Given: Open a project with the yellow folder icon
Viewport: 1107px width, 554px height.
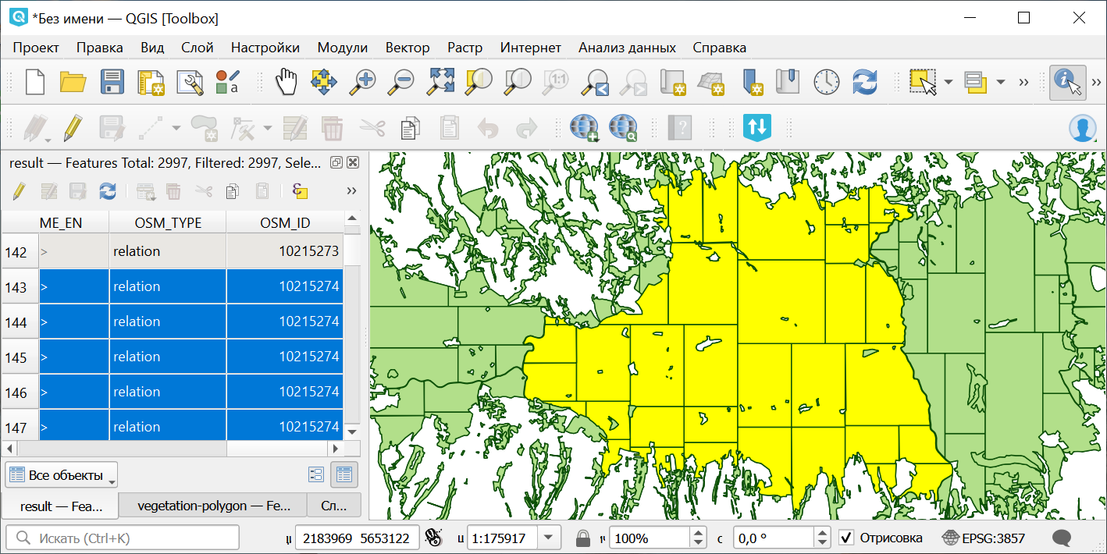Looking at the screenshot, I should (73, 82).
